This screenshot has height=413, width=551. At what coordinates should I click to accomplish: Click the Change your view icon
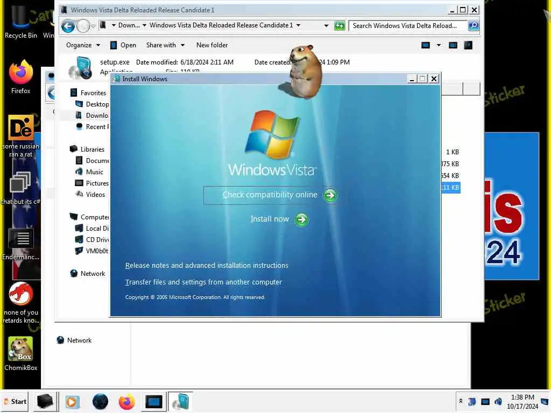click(426, 45)
